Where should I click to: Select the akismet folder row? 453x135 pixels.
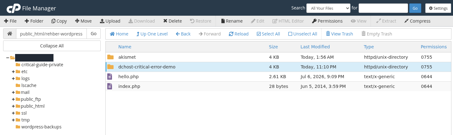click(x=279, y=57)
